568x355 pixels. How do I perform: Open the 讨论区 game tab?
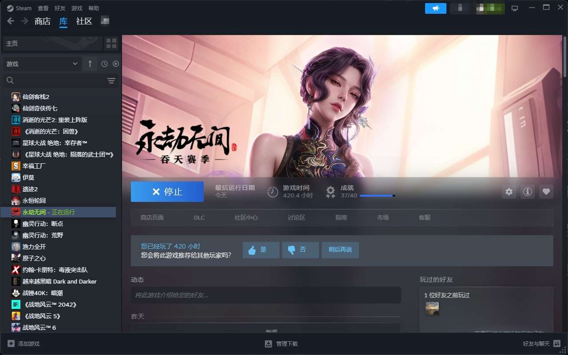click(x=296, y=217)
